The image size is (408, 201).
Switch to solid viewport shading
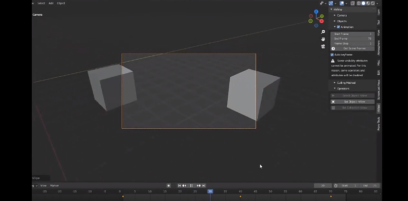point(363,4)
